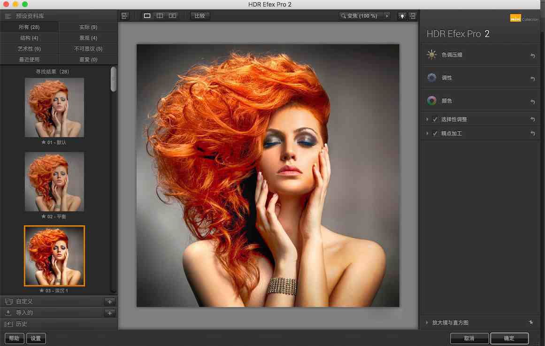Screen dimensions: 545x346
Task: Open 设置 settings button
Action: coord(36,338)
